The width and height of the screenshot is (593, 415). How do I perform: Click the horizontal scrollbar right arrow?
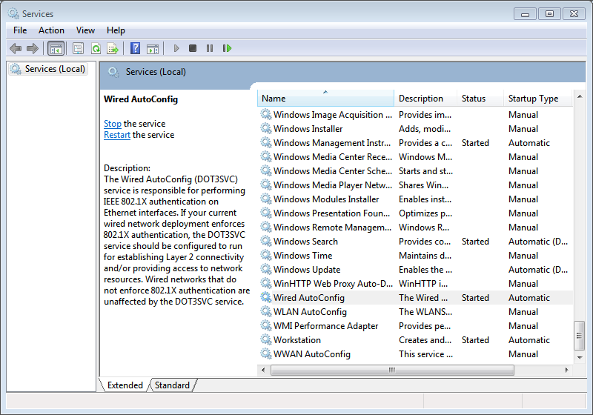[566, 370]
